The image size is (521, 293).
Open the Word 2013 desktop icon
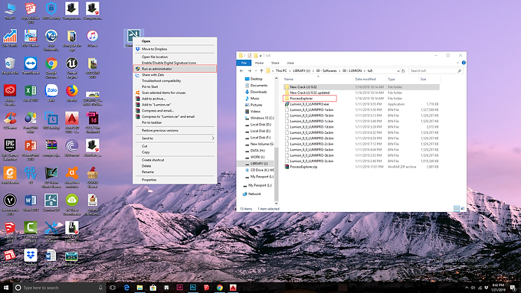click(x=31, y=203)
